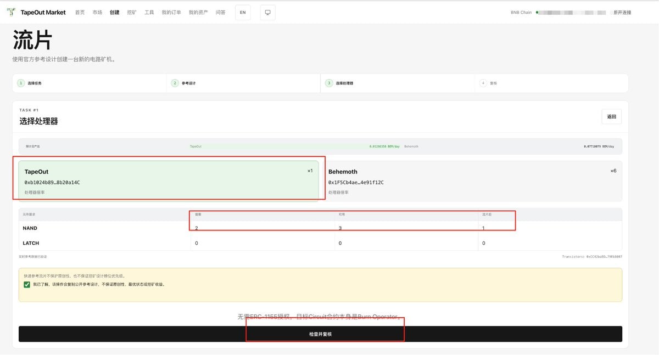Toggle the 我已了解 acknowledgment checkbox
The image size is (659, 355).
(27, 284)
